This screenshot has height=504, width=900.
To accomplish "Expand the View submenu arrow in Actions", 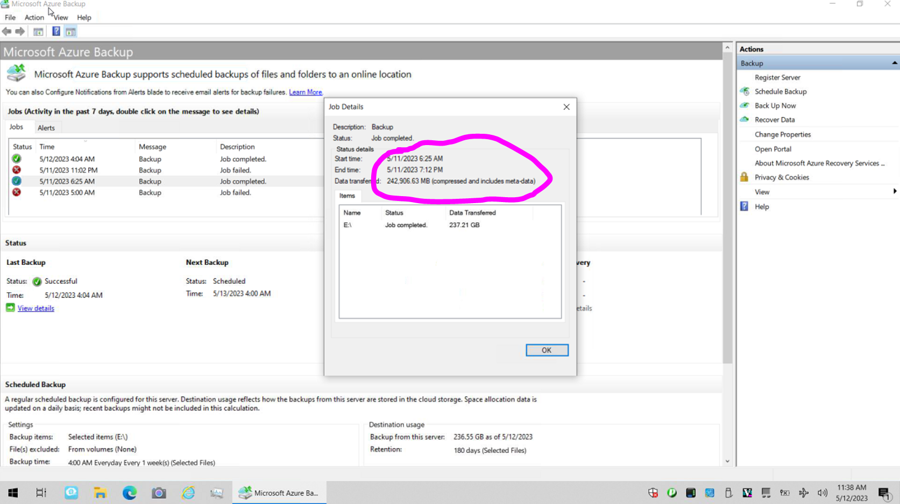I will click(x=895, y=191).
